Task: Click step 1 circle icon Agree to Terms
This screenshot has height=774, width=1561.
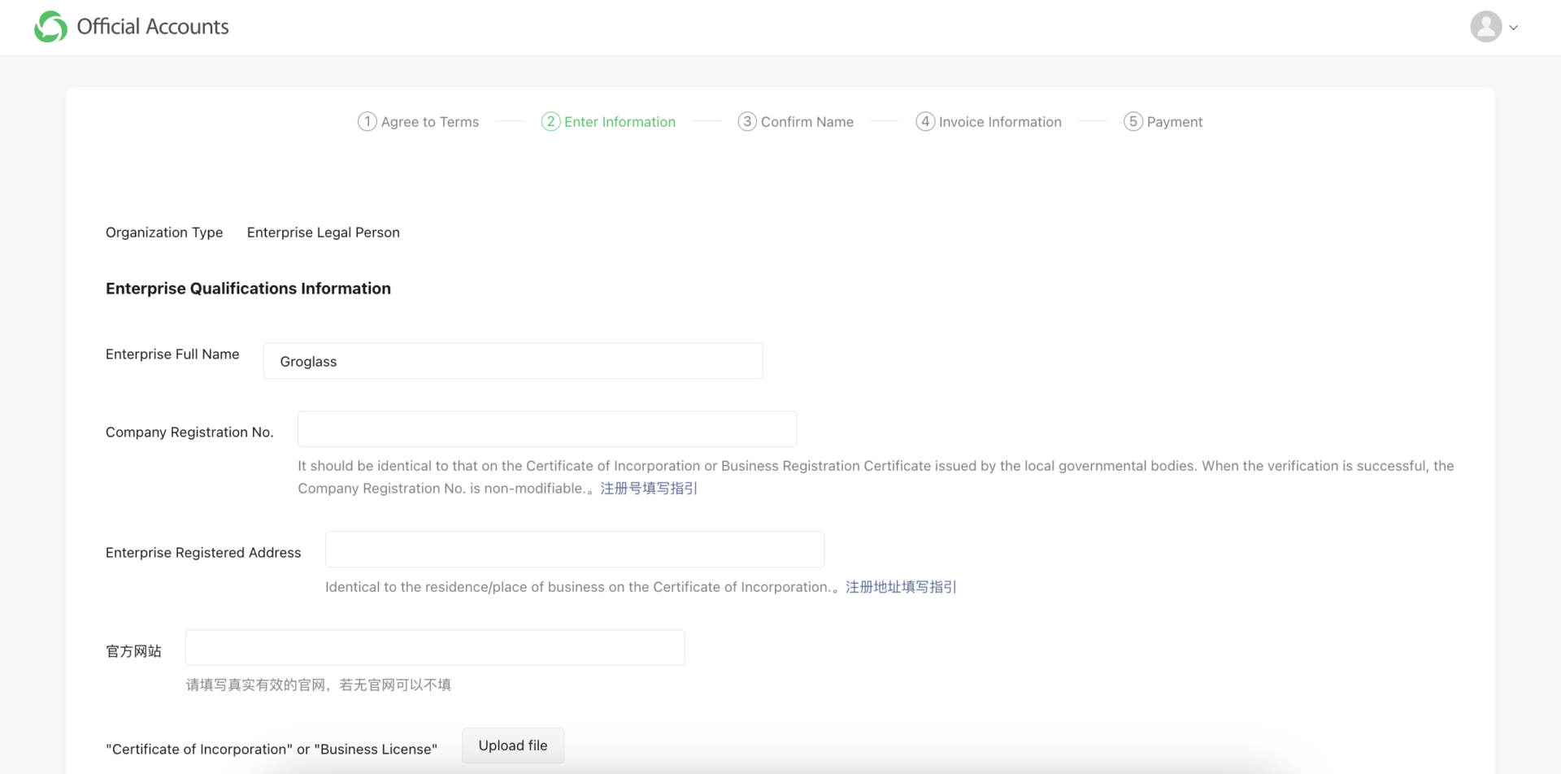Action: click(367, 121)
